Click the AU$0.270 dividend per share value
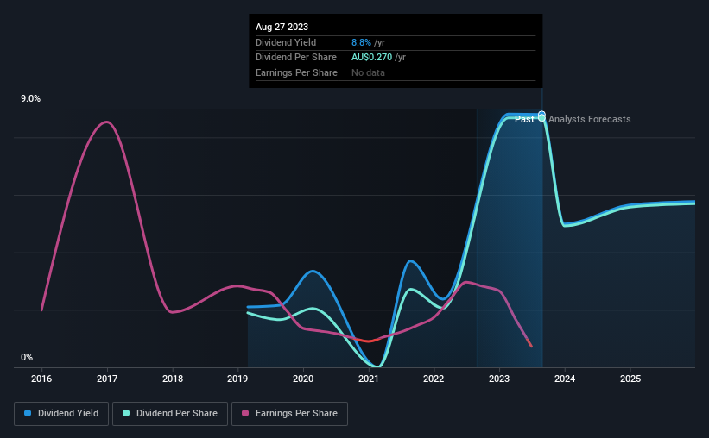The height and width of the screenshot is (438, 709). click(371, 58)
